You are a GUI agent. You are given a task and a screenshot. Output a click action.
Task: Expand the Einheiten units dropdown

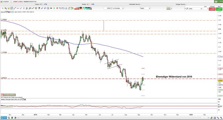[x=118, y=8]
